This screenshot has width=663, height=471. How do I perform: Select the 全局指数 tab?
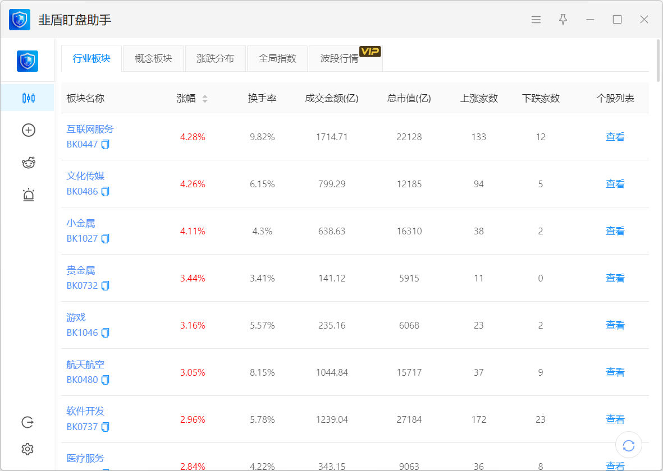[x=277, y=58]
